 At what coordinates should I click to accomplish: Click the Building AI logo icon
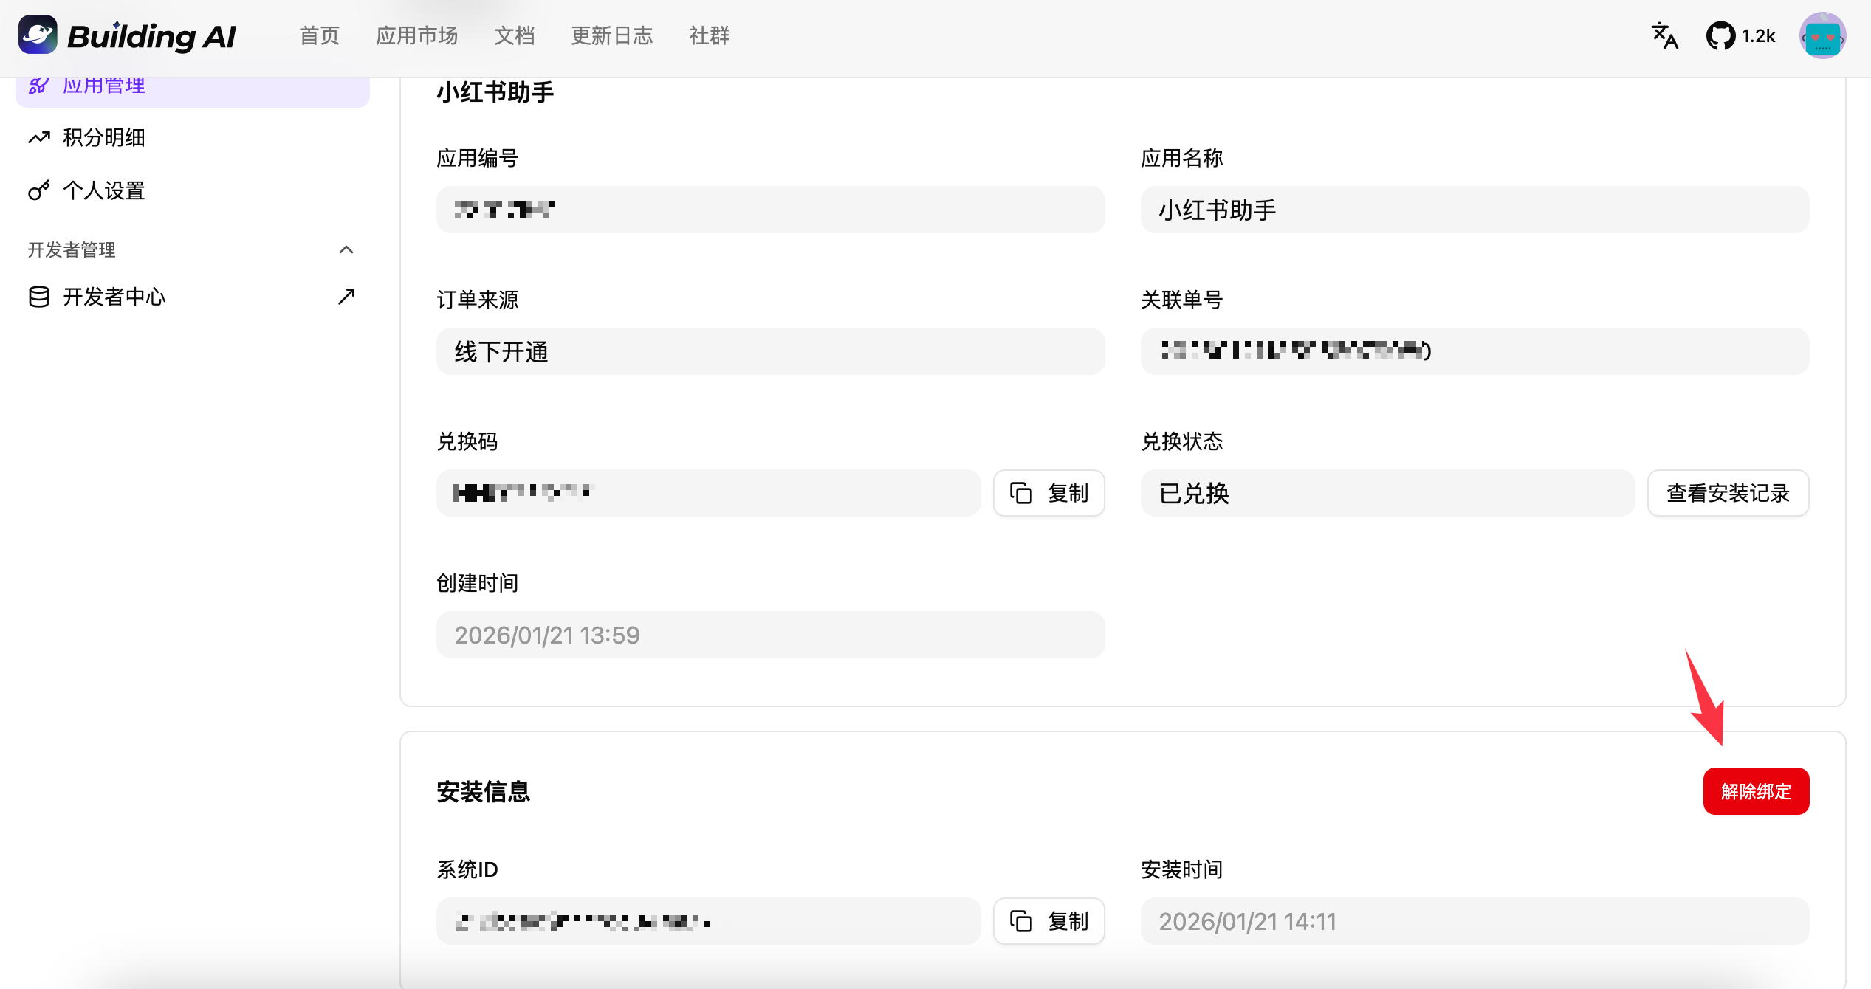pos(38,35)
